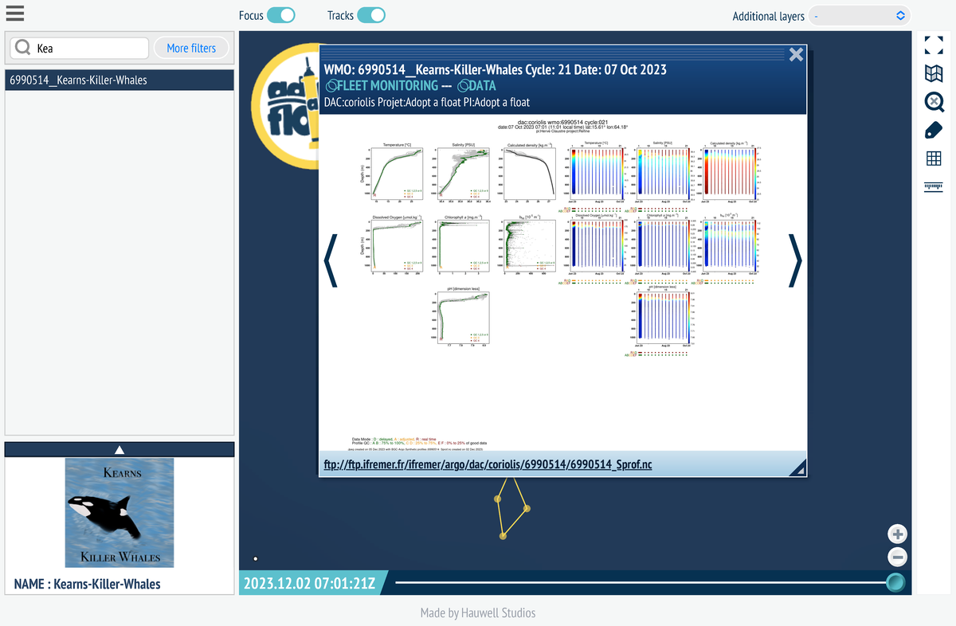
Task: Disable the Focus toggle
Action: click(283, 14)
